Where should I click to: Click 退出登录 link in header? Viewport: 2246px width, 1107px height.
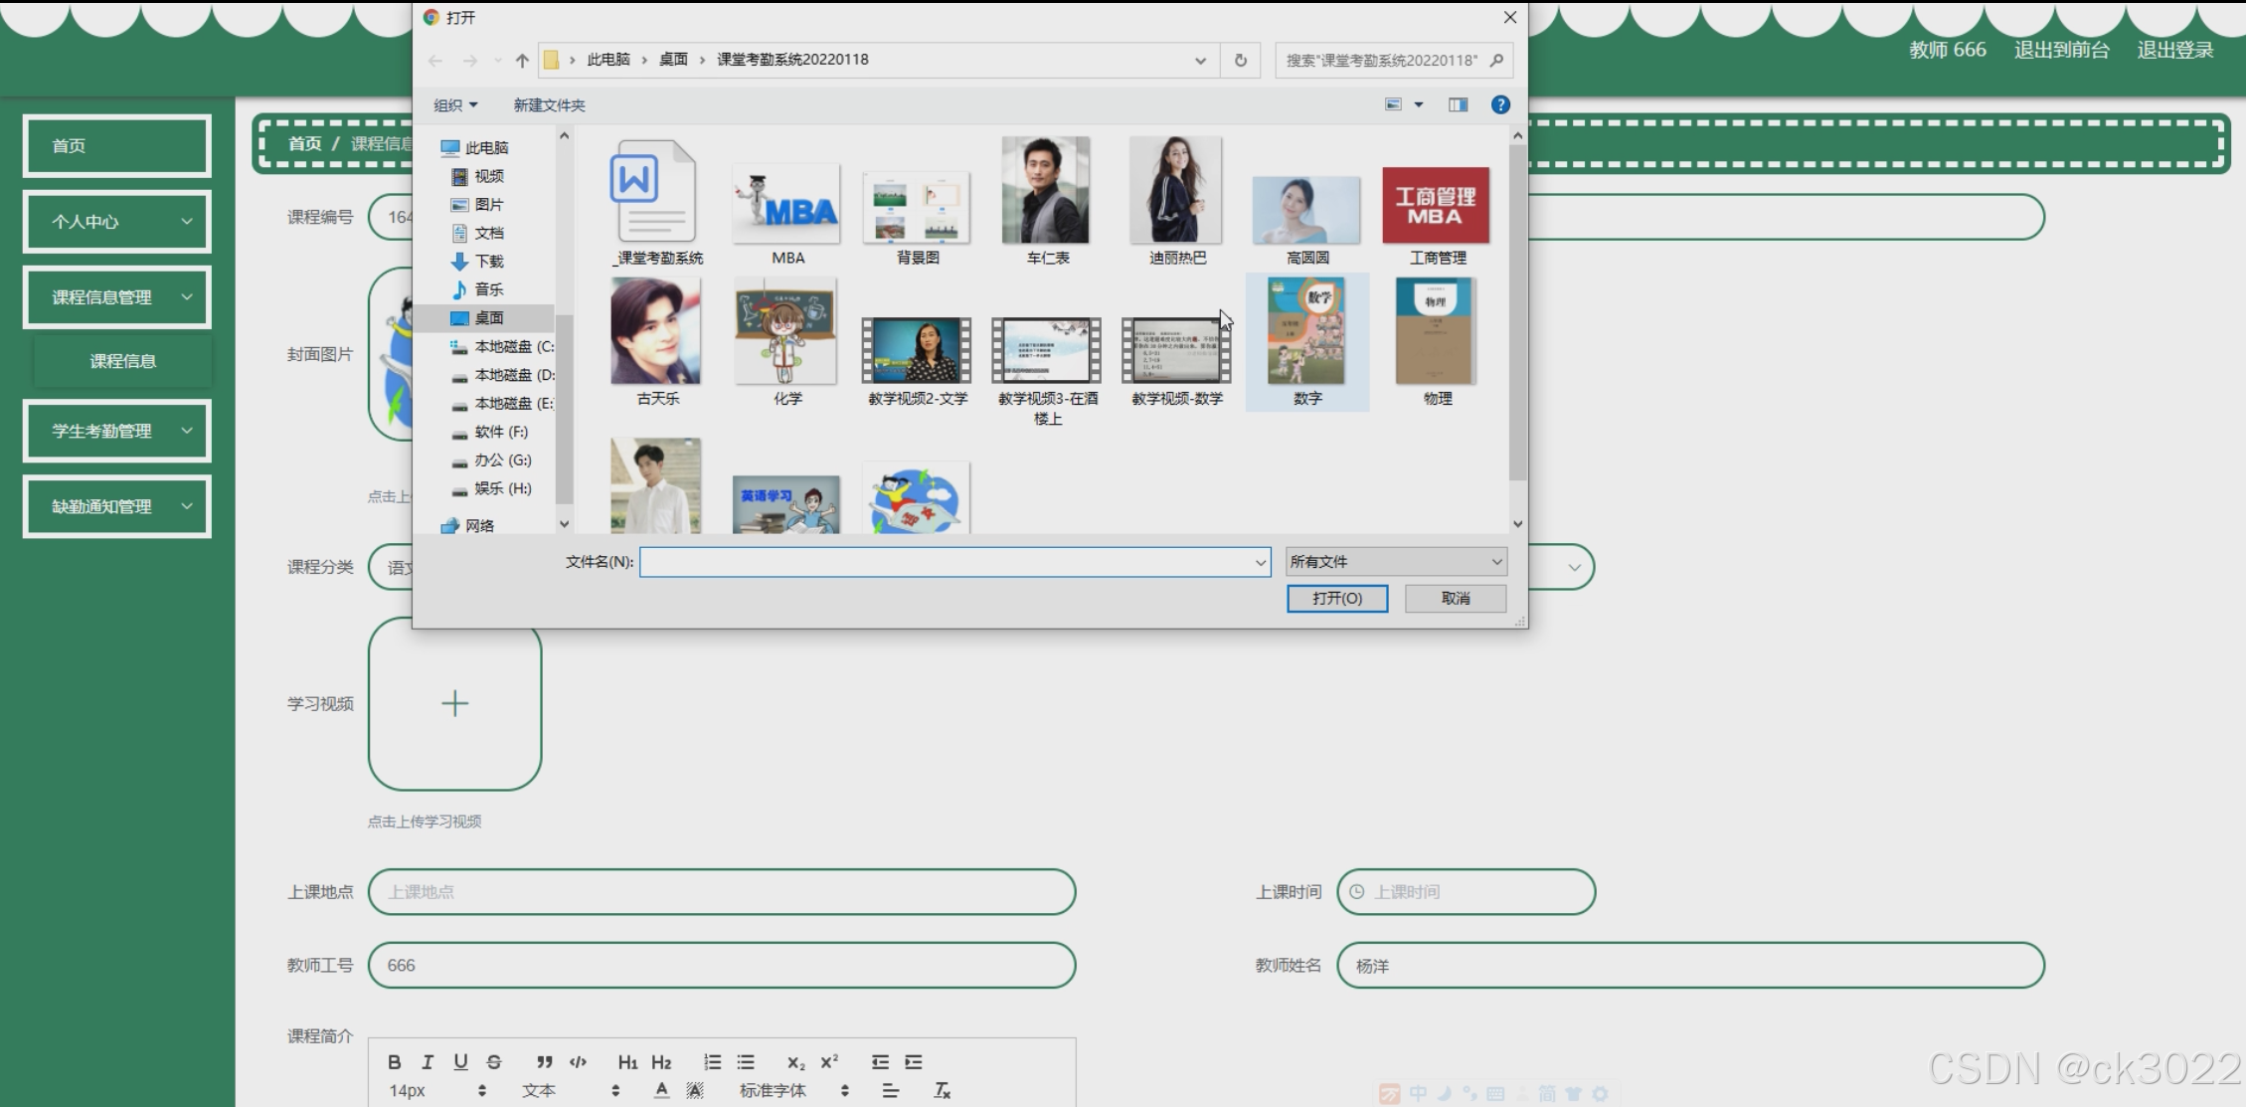(2174, 50)
